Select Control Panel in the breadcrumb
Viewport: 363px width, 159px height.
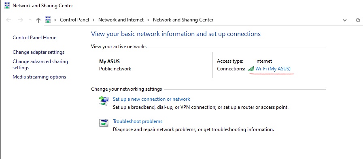[74, 20]
